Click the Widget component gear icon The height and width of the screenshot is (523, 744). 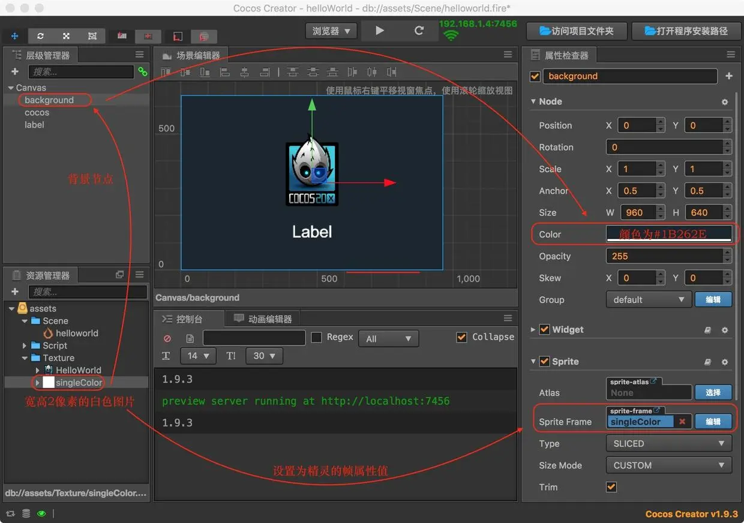pyautogui.click(x=725, y=330)
